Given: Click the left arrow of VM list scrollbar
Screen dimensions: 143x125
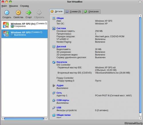Looking at the screenshot, I should tap(3, 119).
